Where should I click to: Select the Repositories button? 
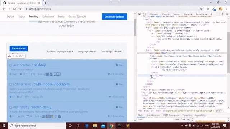19,48
